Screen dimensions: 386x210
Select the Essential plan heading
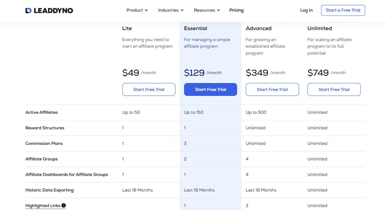pos(195,28)
